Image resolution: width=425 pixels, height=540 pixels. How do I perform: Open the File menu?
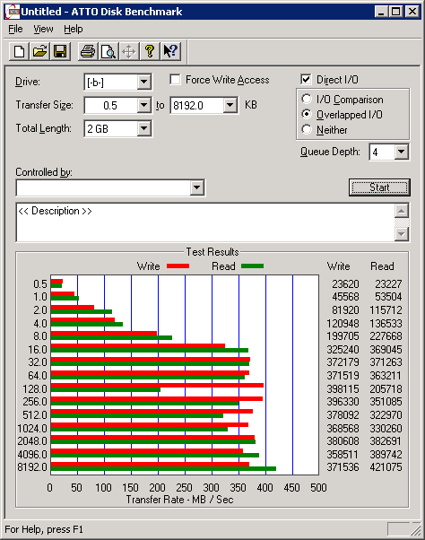coord(15,30)
